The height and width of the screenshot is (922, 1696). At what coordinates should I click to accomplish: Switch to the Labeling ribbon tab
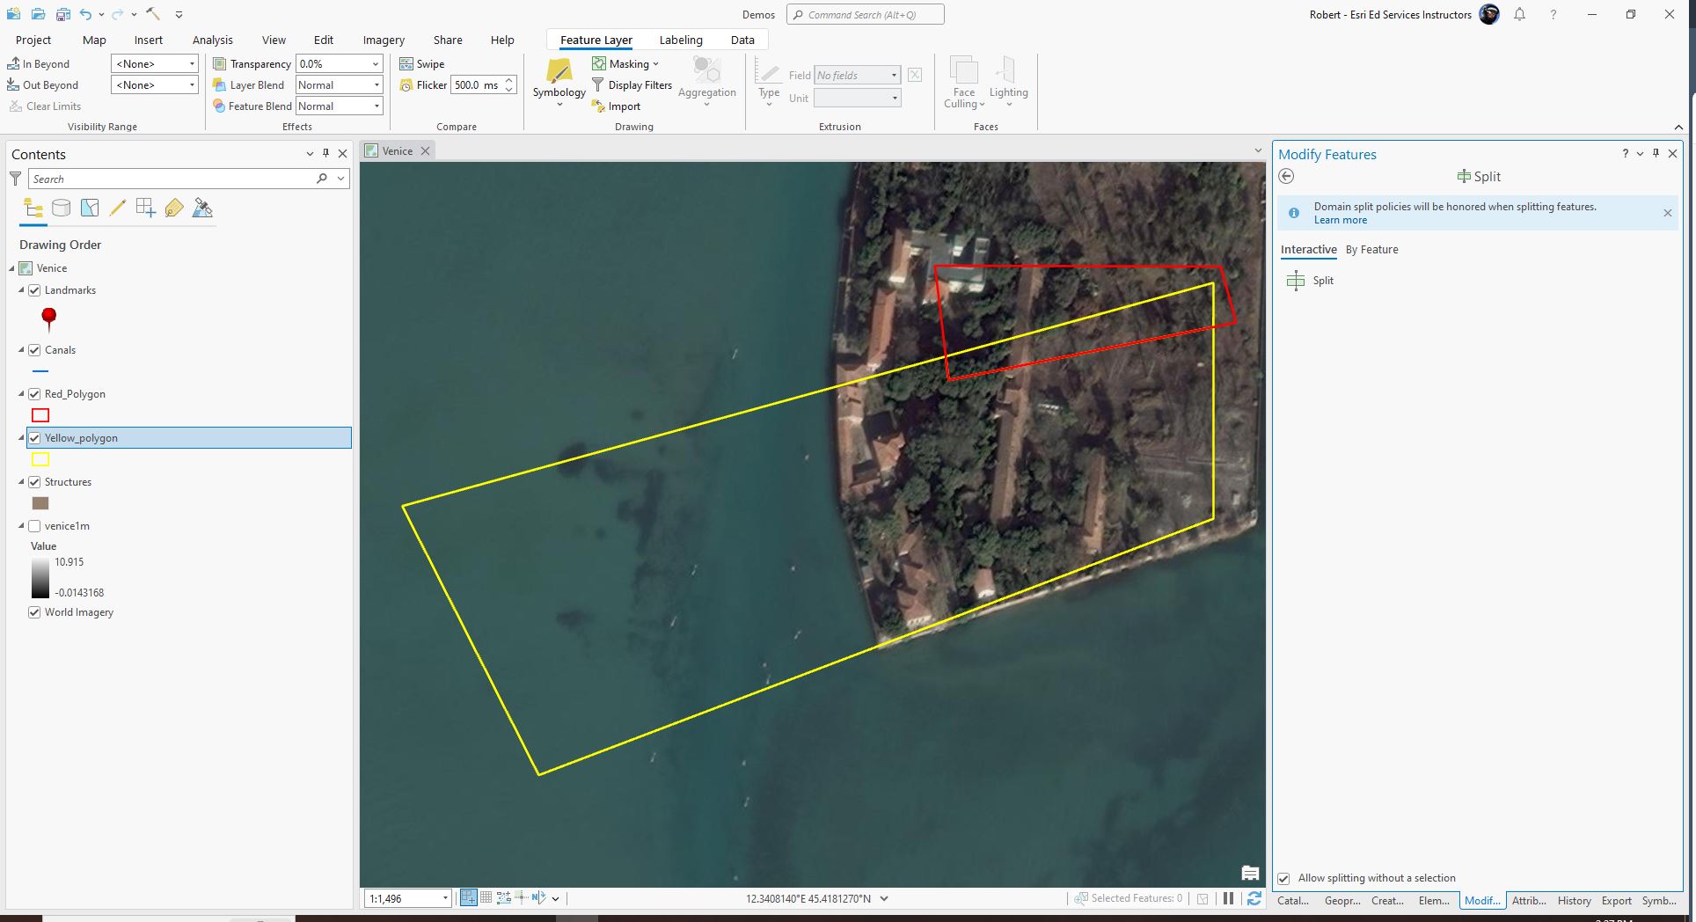click(680, 40)
